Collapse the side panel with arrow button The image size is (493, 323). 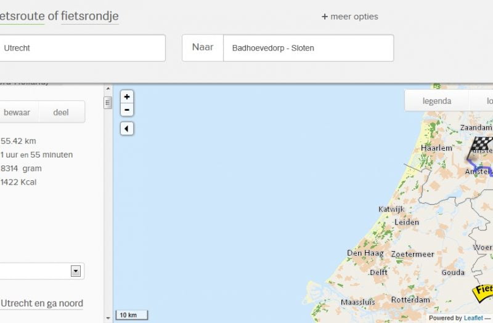127,129
